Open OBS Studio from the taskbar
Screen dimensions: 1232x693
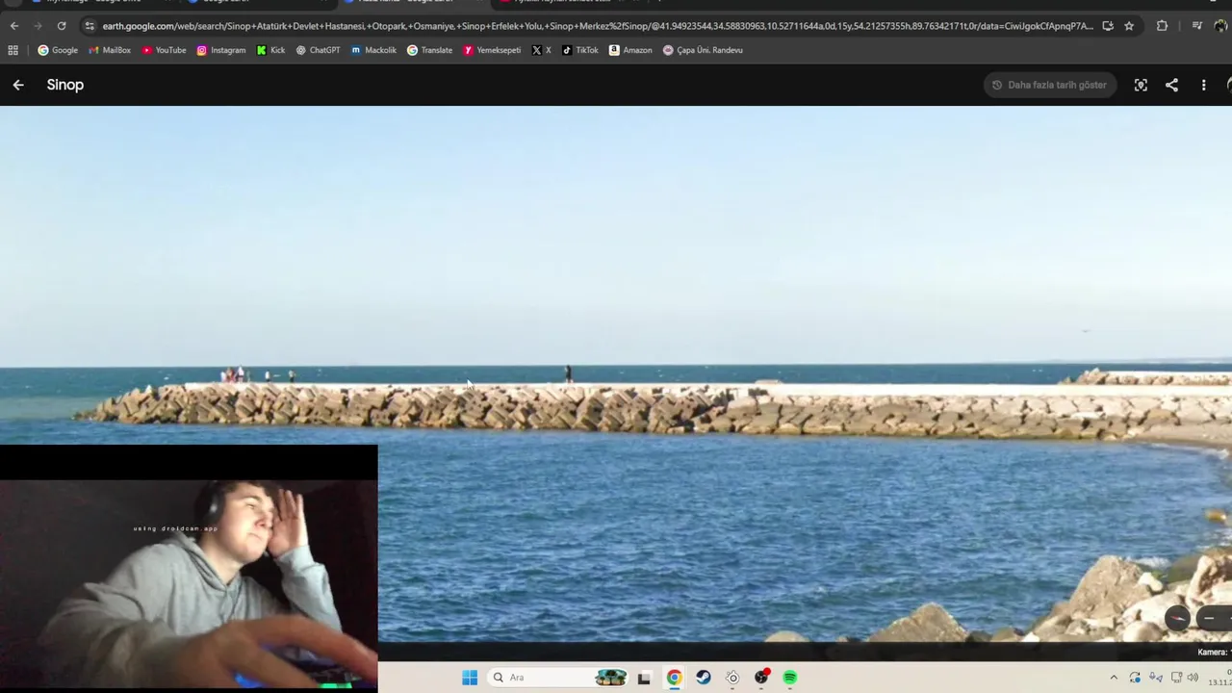point(761,678)
